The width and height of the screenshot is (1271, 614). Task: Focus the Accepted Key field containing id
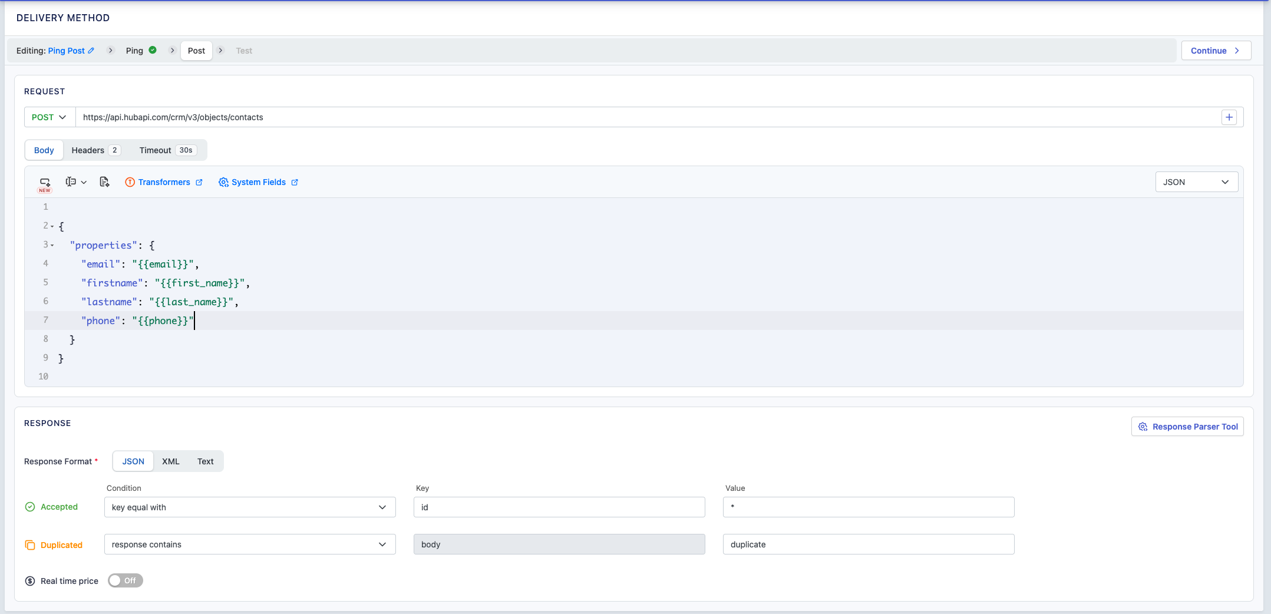pos(559,507)
